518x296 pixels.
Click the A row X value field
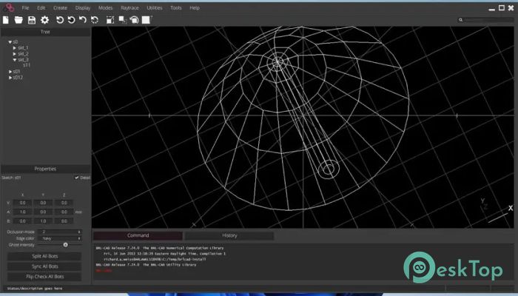click(x=22, y=212)
